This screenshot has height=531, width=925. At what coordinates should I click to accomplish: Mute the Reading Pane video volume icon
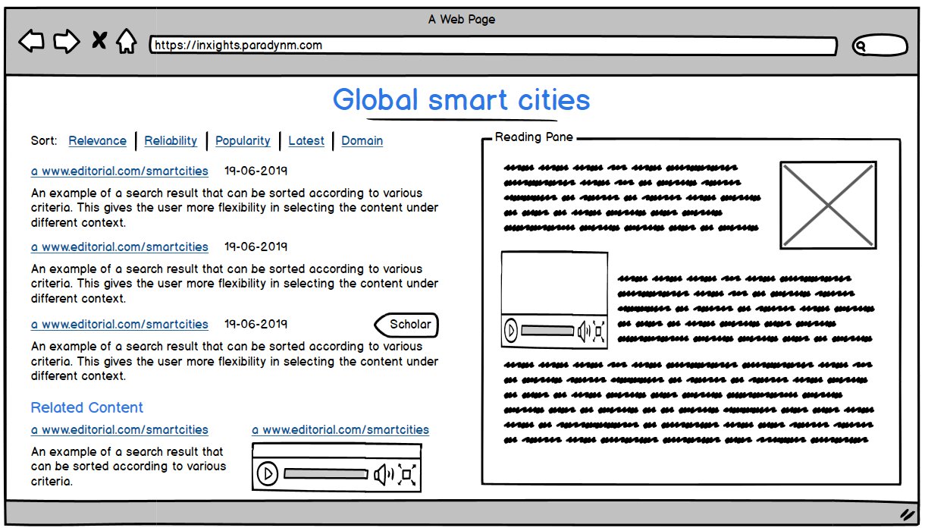[582, 331]
